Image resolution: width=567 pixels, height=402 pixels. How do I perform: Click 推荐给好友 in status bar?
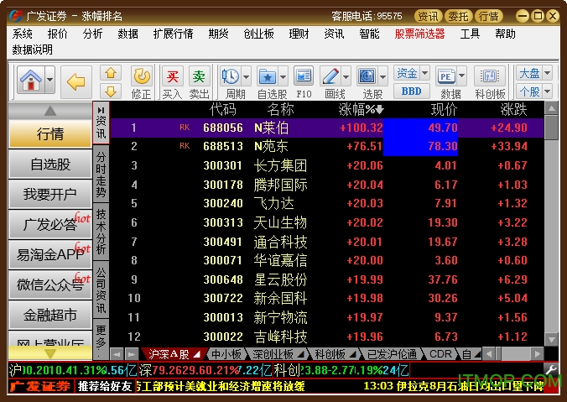105,386
